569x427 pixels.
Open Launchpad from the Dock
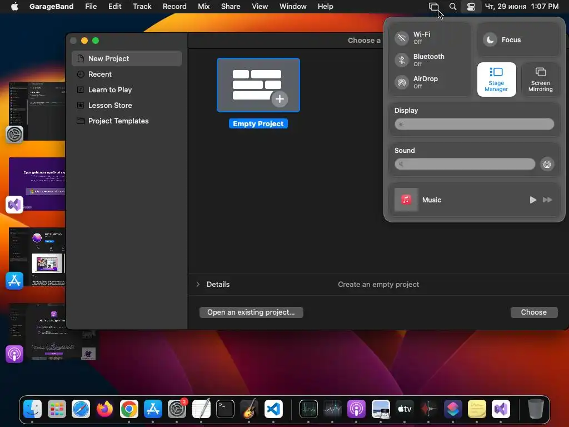tap(57, 409)
